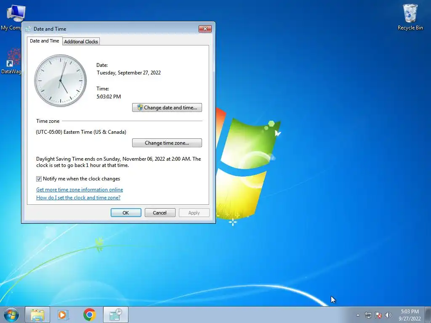Select the Recycle Bin desktop icon
Viewport: 431px width, 323px height.
pos(410,17)
